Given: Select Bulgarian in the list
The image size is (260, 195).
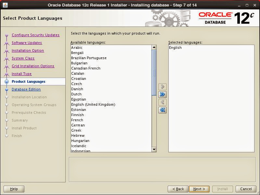Looking at the screenshot, I should tap(111, 63).
